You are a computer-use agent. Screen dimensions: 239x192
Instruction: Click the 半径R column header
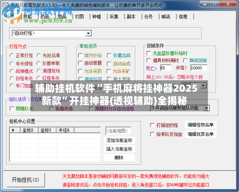pos(65,130)
